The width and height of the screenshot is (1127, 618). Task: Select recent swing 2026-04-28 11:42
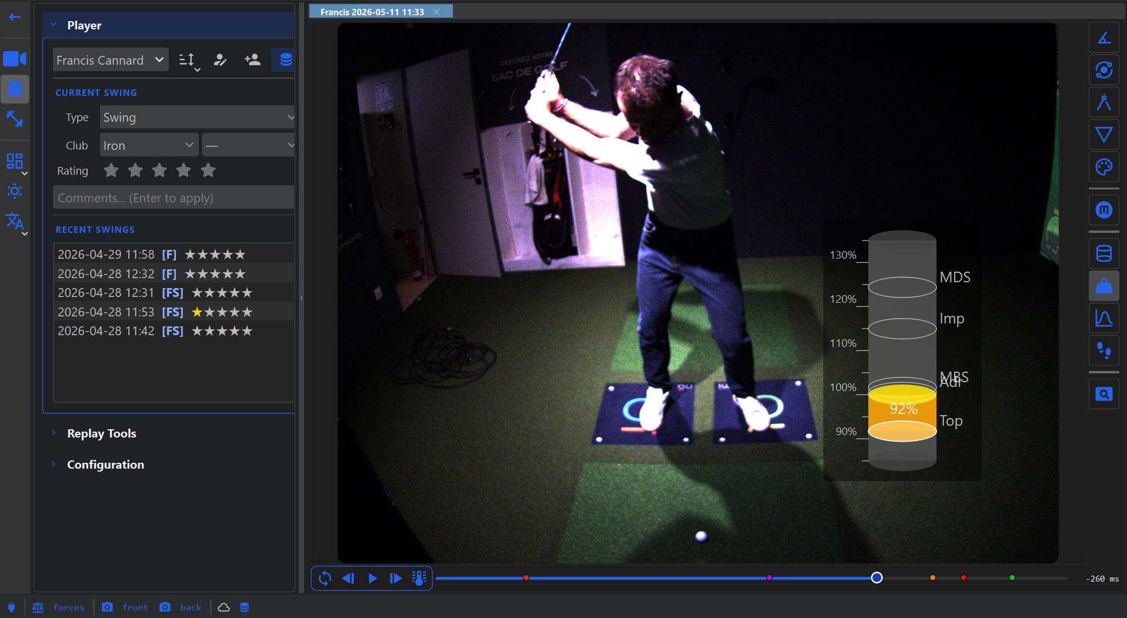tap(174, 331)
